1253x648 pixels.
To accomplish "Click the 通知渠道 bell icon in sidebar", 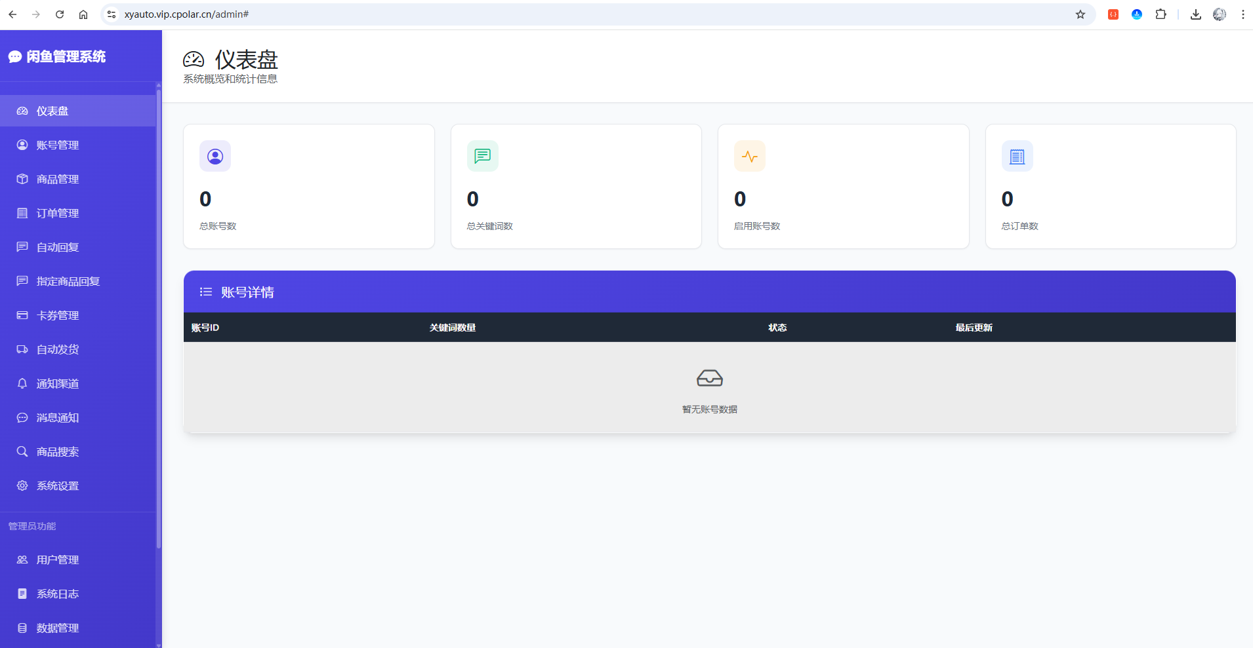I will 22,383.
